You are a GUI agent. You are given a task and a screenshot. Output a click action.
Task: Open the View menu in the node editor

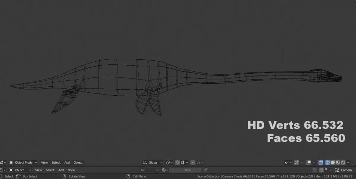(x=39, y=170)
